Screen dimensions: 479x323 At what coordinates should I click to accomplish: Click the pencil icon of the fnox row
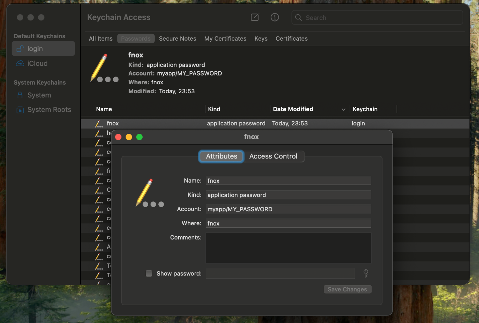click(x=99, y=124)
